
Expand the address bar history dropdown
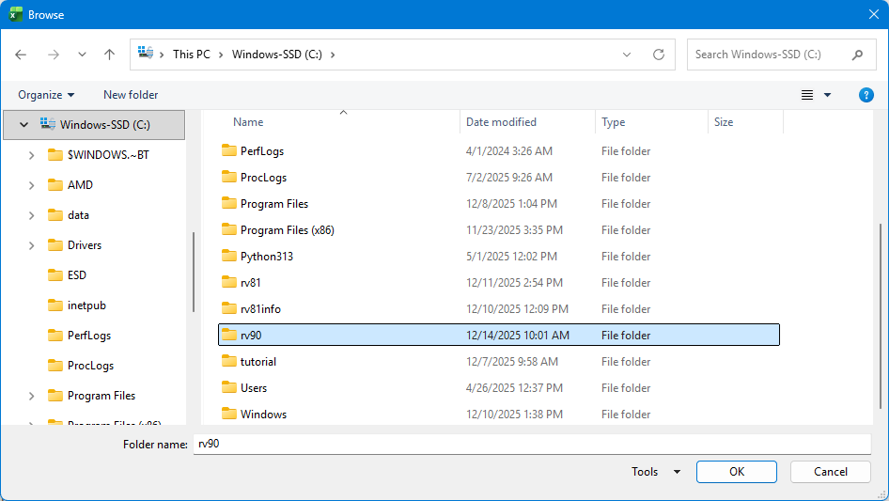627,55
